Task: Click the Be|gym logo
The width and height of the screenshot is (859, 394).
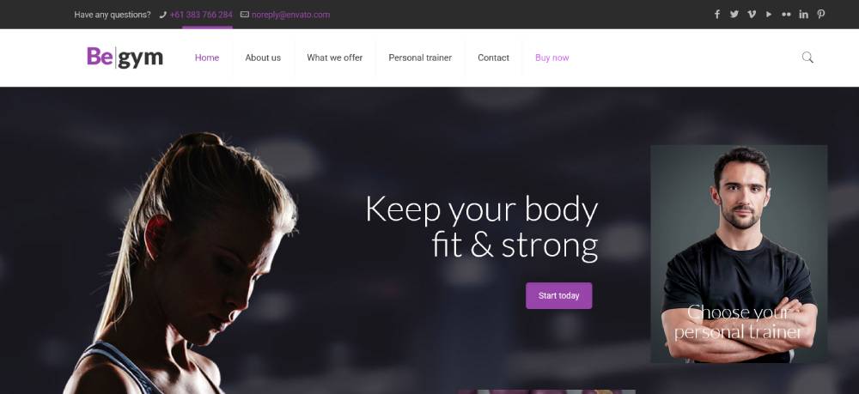Action: [125, 57]
